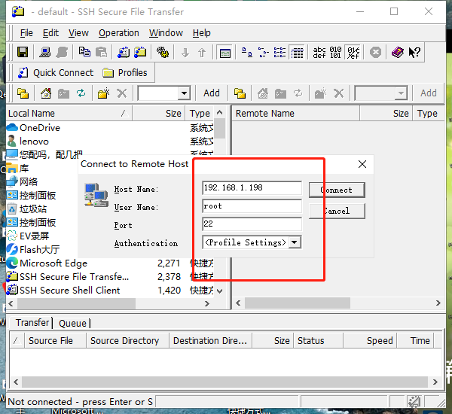Click local Delete X icon
This screenshot has height=414, width=452.
(x=121, y=93)
